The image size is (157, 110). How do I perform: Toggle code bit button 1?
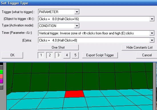coord(41,55)
